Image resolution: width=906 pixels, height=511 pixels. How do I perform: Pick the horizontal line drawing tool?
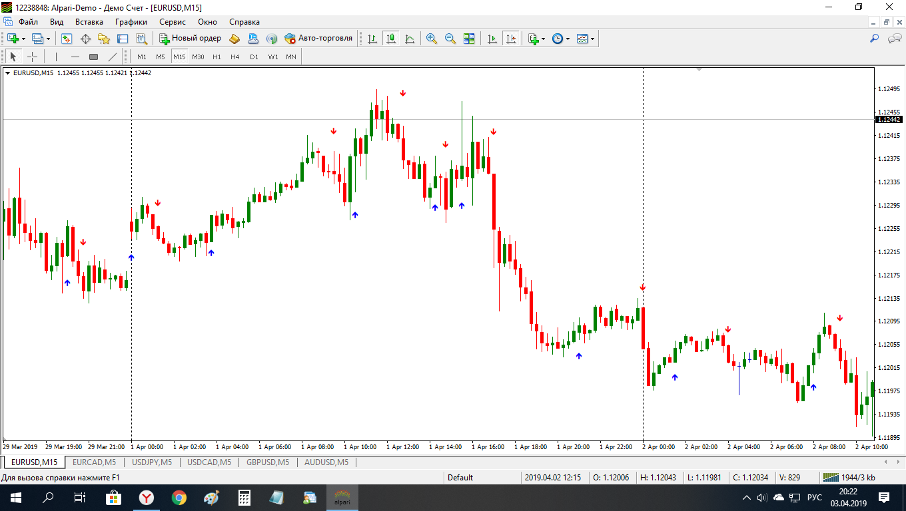pos(75,57)
